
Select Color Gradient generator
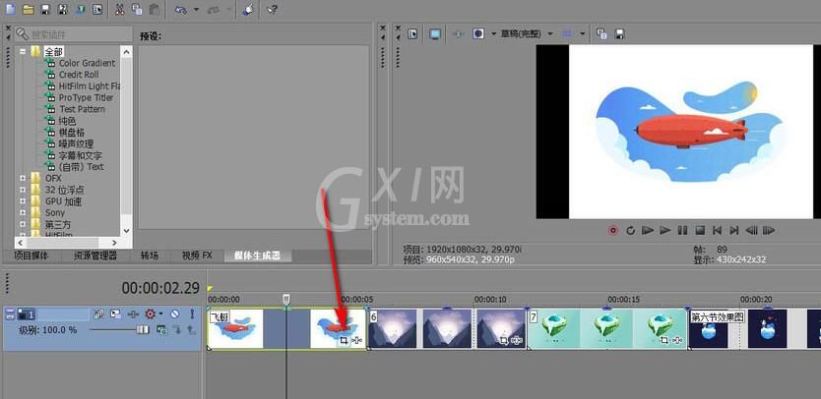coord(87,63)
